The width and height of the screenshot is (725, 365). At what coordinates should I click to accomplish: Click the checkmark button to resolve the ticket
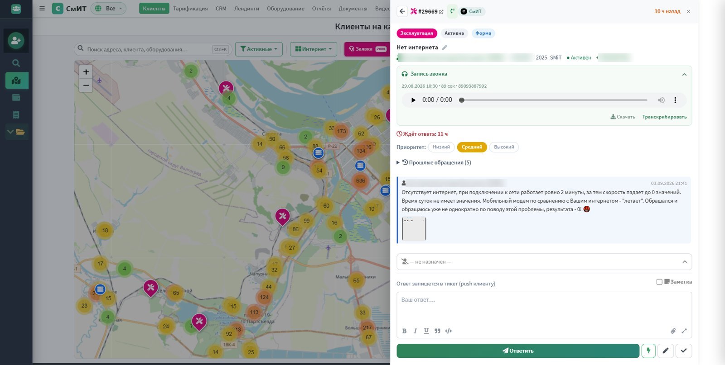[684, 351]
